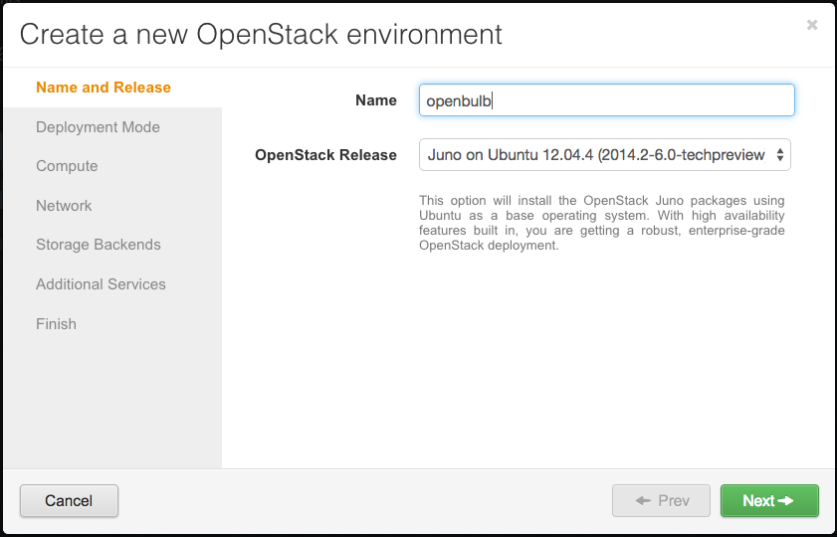Select the Name and Release step
The height and width of the screenshot is (537, 837).
coord(104,88)
